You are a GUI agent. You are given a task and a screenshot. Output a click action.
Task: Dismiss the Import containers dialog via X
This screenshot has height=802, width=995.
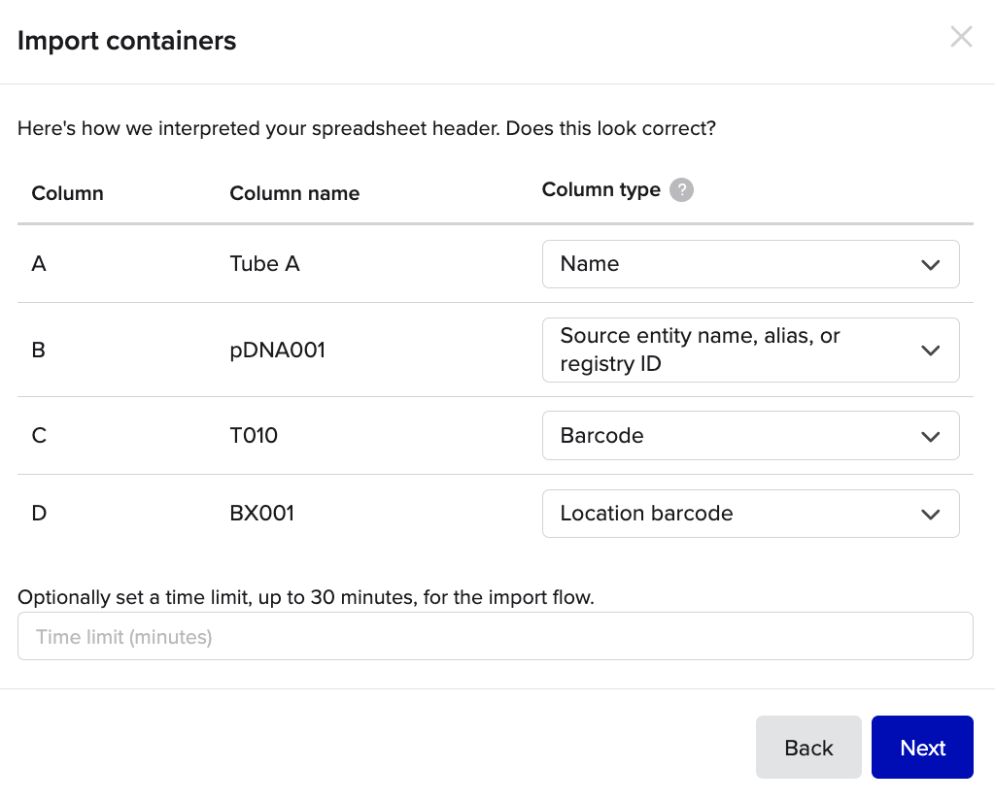pyautogui.click(x=961, y=37)
